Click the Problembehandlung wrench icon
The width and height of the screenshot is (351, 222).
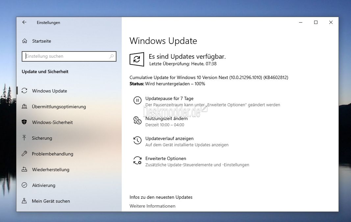tap(24, 153)
